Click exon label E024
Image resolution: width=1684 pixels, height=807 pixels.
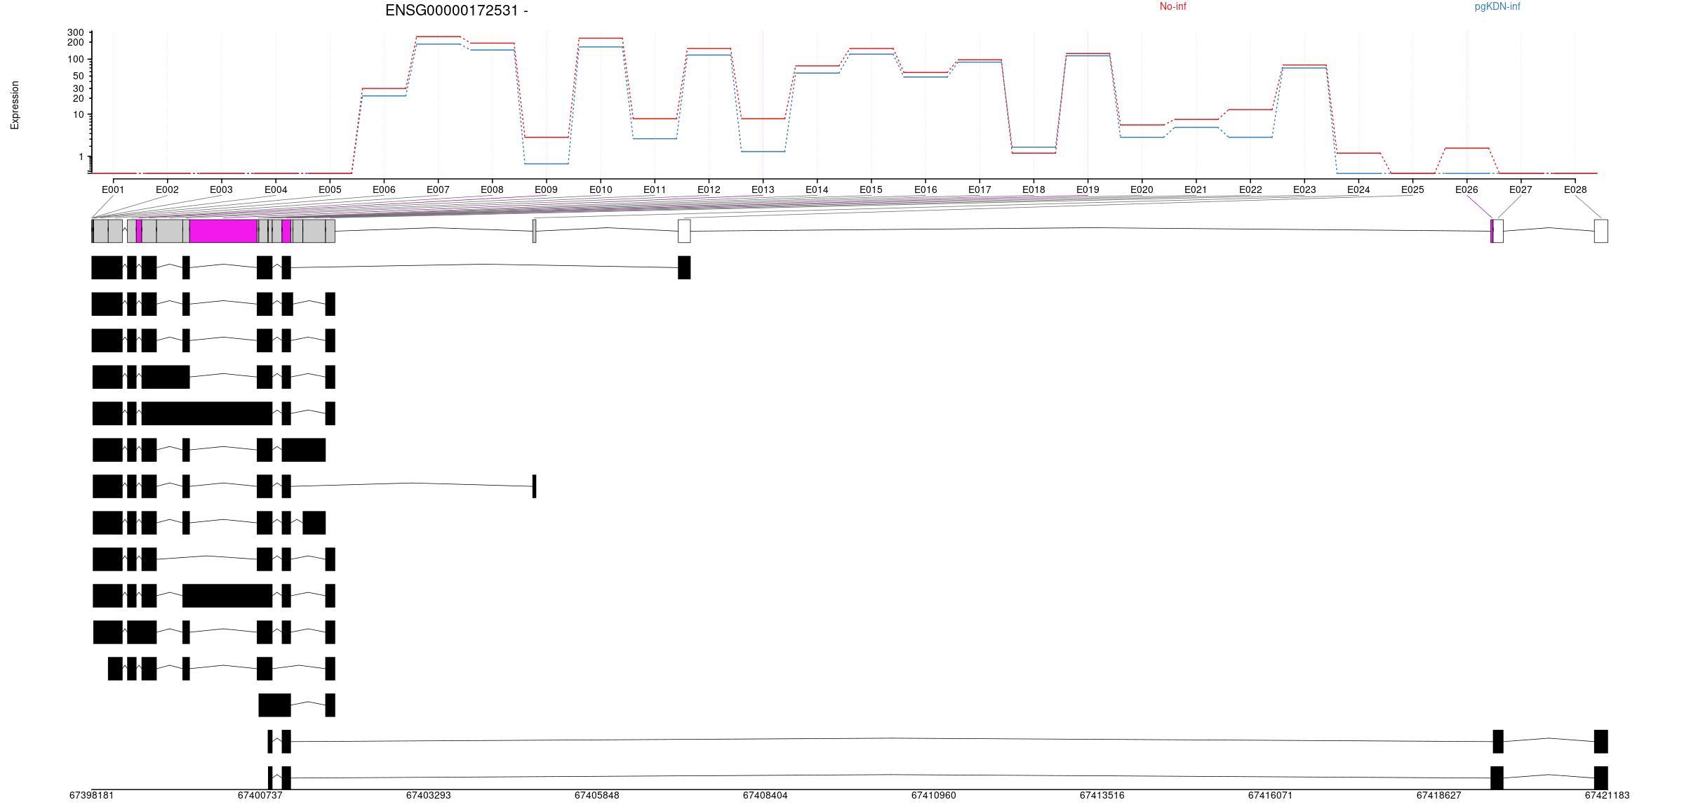coord(1358,189)
